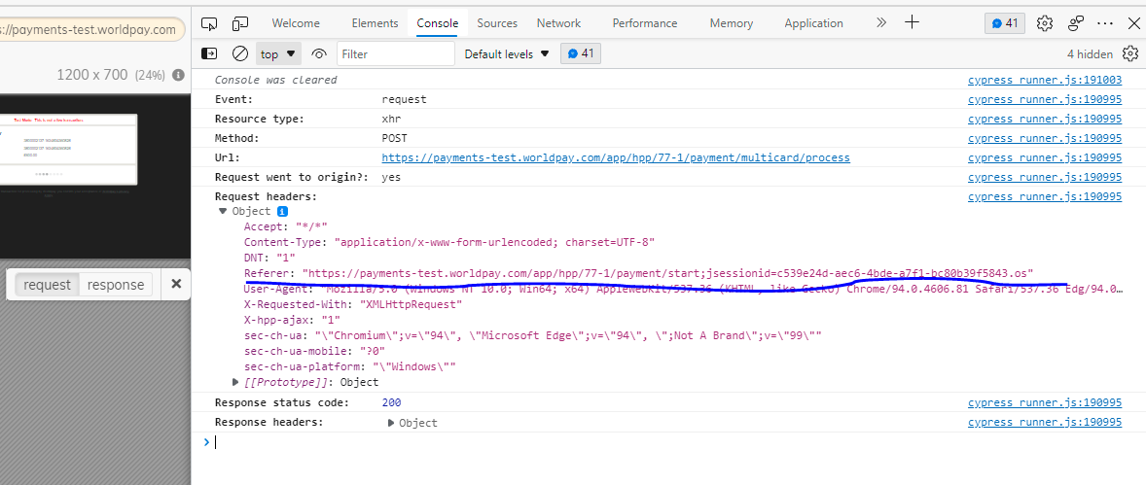Collapse the Request headers Object
The image size is (1146, 485).
pyautogui.click(x=223, y=211)
